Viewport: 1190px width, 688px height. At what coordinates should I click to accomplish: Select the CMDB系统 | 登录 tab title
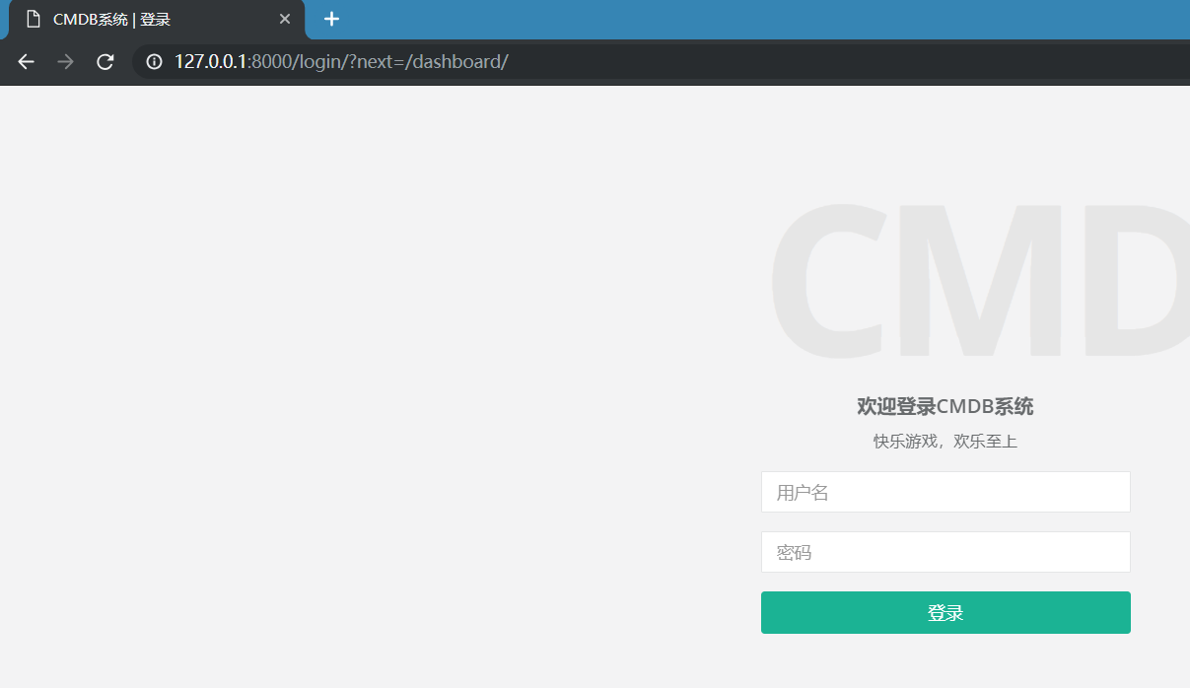(111, 20)
